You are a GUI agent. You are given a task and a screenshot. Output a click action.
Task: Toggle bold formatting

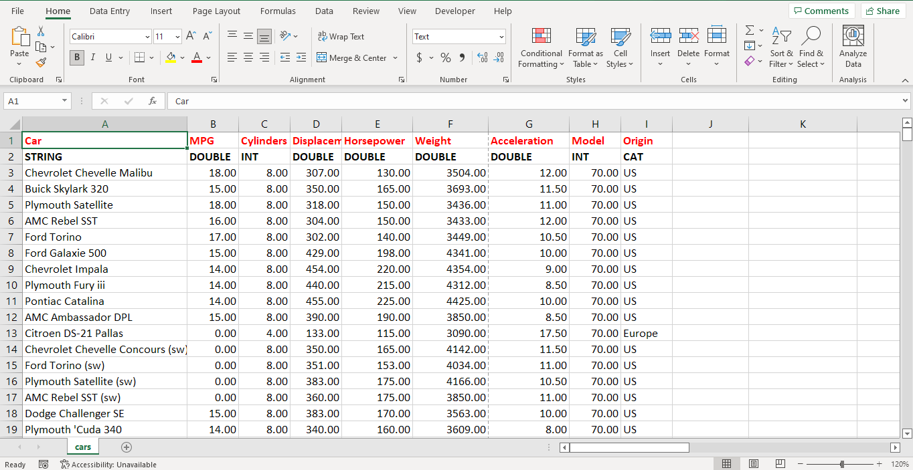[x=76, y=57]
